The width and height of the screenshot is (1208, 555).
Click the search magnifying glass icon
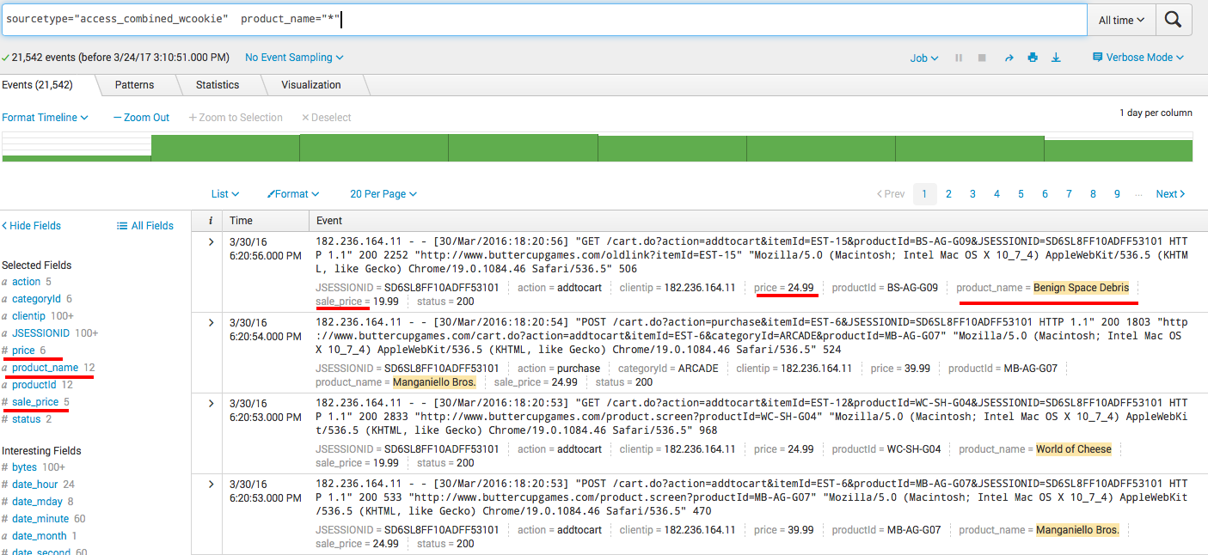pyautogui.click(x=1173, y=19)
